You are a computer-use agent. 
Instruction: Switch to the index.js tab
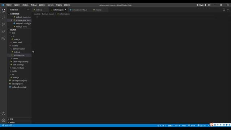[39, 10]
